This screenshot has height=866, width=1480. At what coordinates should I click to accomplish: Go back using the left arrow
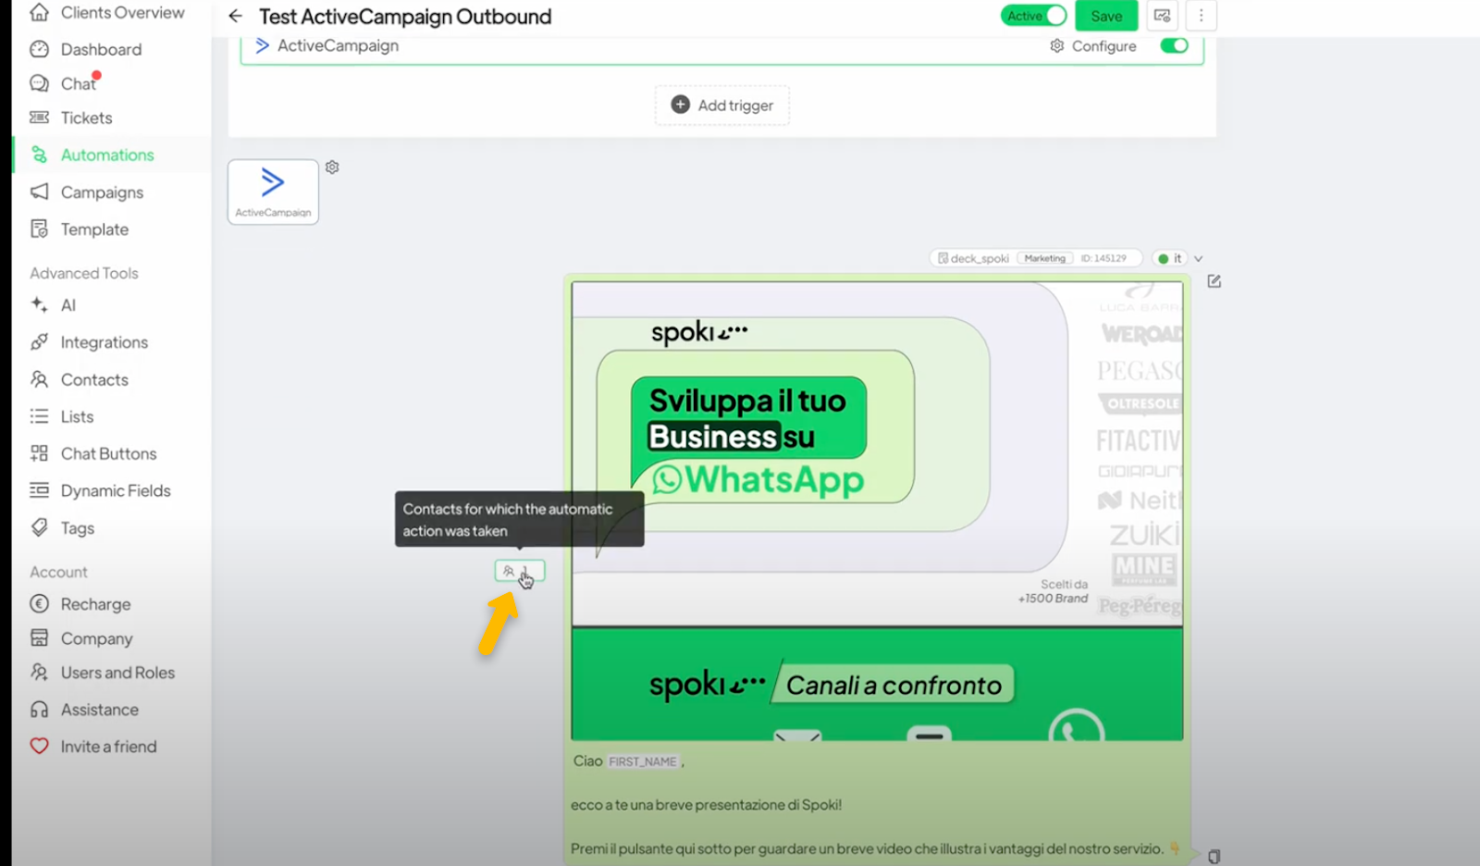click(235, 16)
